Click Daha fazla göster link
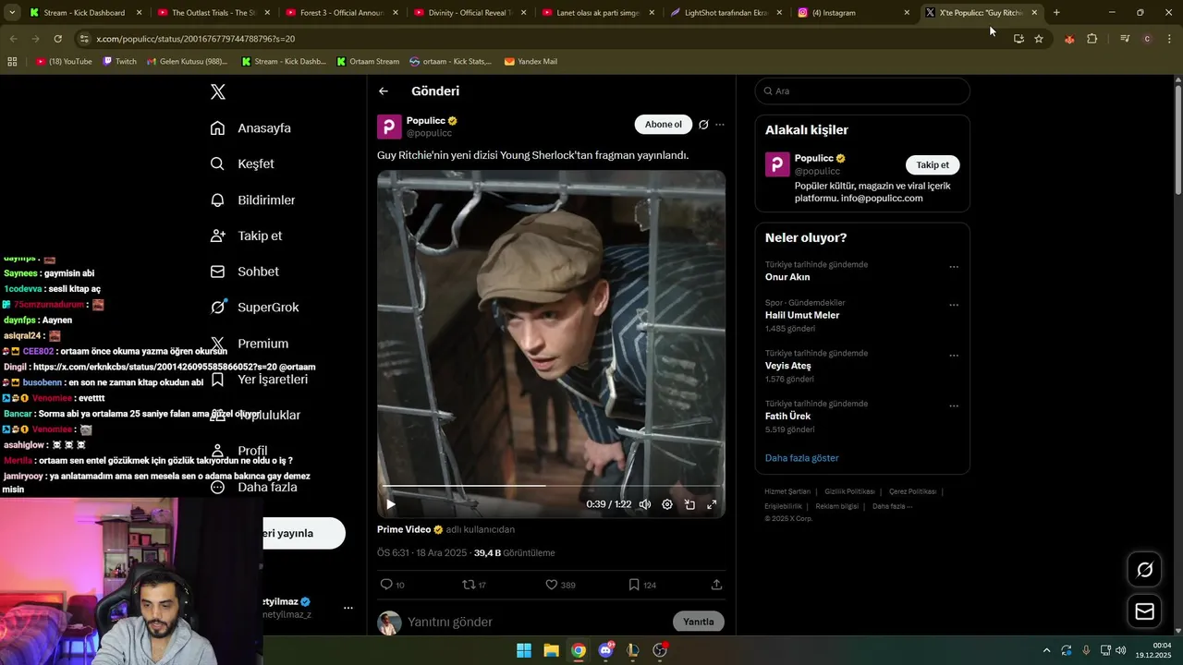Screen dimensions: 1183x665 pos(802,458)
